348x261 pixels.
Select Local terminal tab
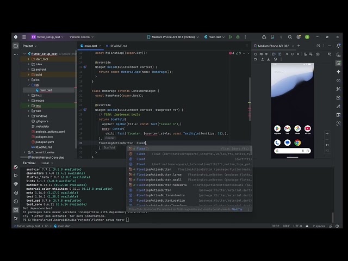(x=45, y=163)
